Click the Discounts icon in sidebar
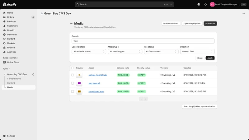249x140 pixels. click(x=4, y=35)
